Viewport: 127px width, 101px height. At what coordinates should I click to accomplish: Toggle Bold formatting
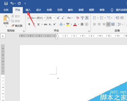29,24
